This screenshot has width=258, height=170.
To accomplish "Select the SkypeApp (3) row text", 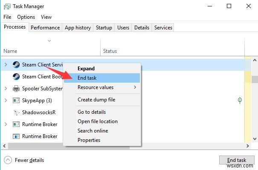I will [x=37, y=101].
